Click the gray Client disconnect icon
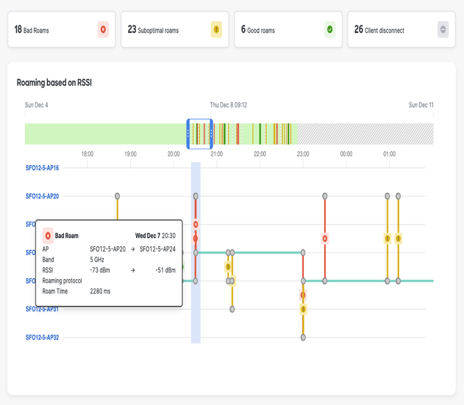 [443, 30]
